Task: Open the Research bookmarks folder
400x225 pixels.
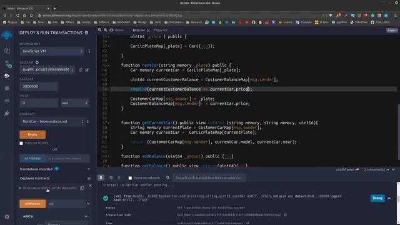Action: pyautogui.click(x=194, y=22)
